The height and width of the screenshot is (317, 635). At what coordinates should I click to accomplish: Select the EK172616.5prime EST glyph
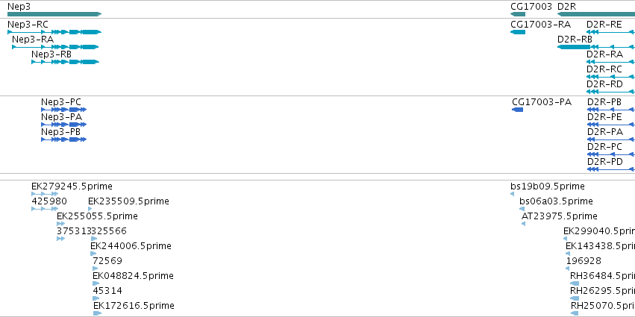click(97, 313)
